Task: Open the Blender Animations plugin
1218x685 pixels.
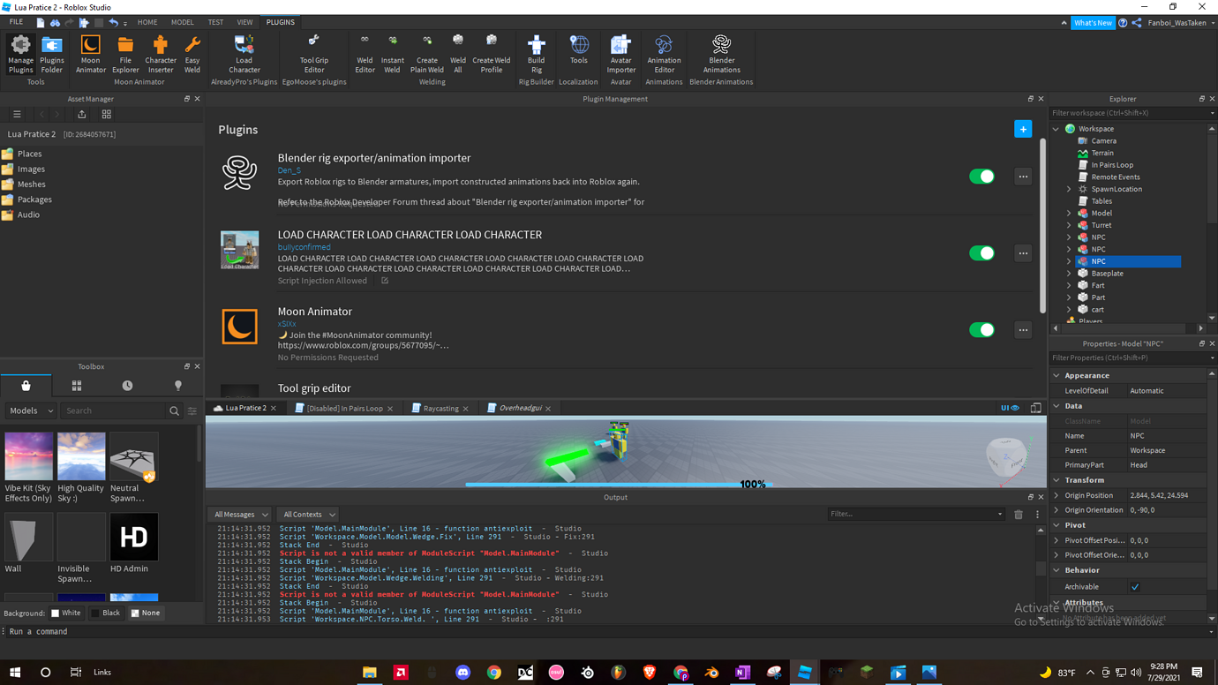Action: pos(721,54)
